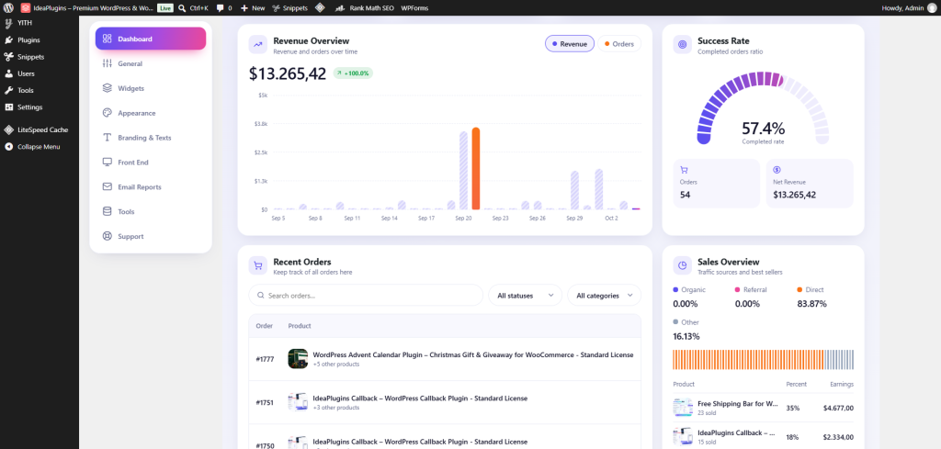Screen dimensions: 941x449
Task: Click the 57.4% completed rate gauge
Action: 763,109
